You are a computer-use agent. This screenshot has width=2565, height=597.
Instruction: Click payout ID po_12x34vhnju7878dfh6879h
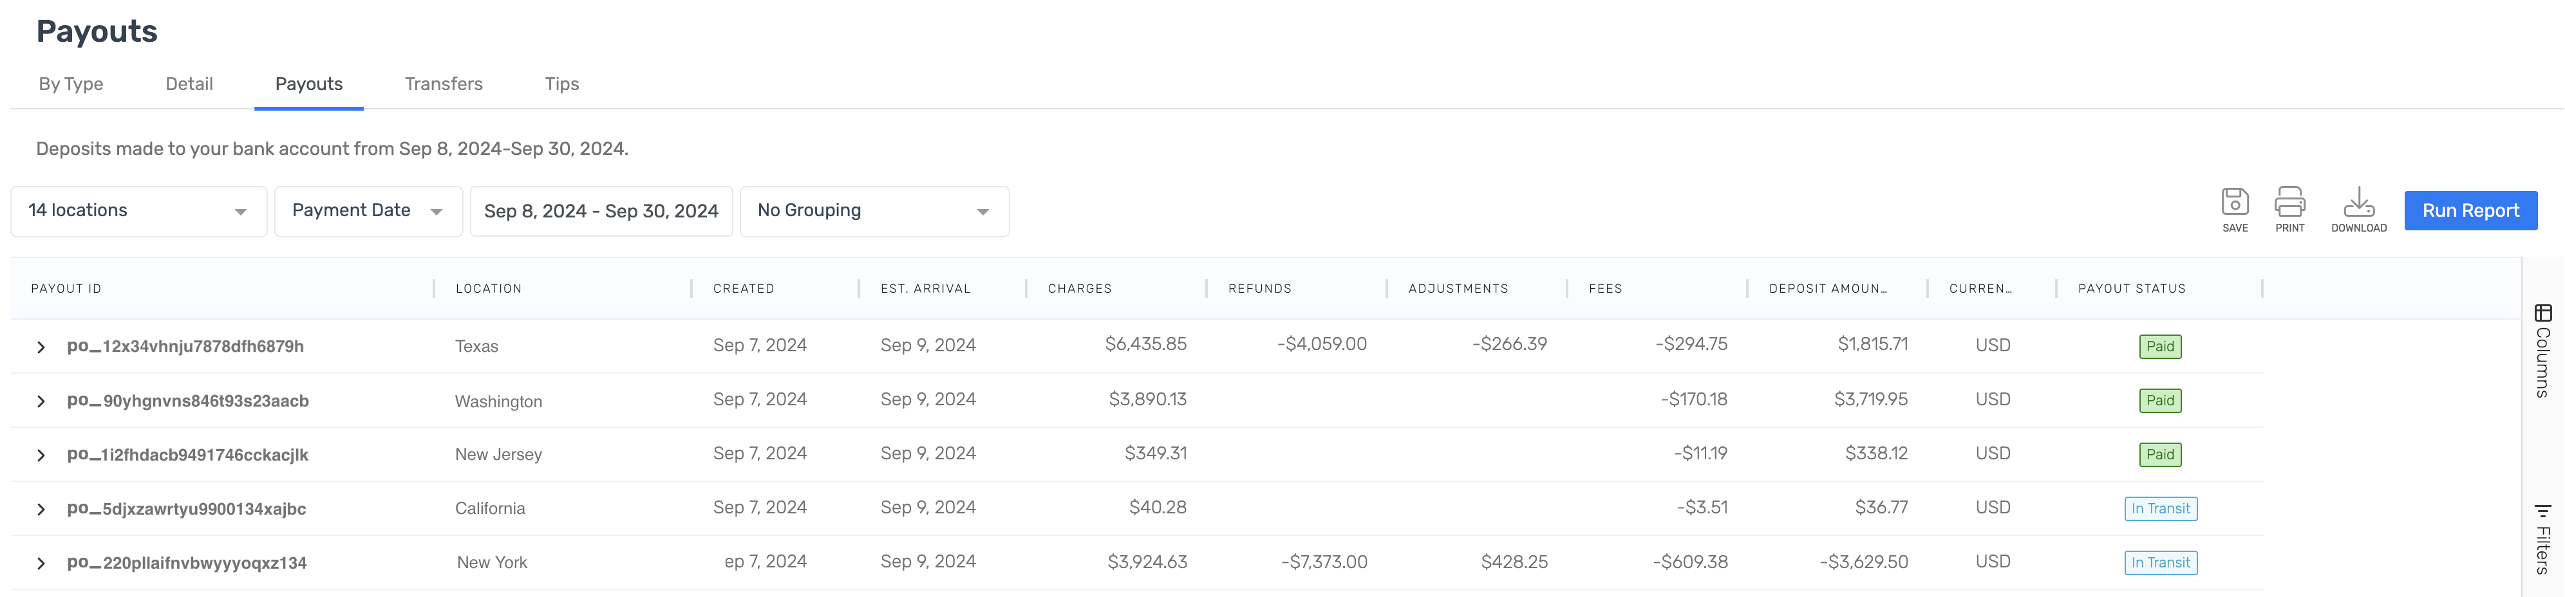click(x=185, y=346)
